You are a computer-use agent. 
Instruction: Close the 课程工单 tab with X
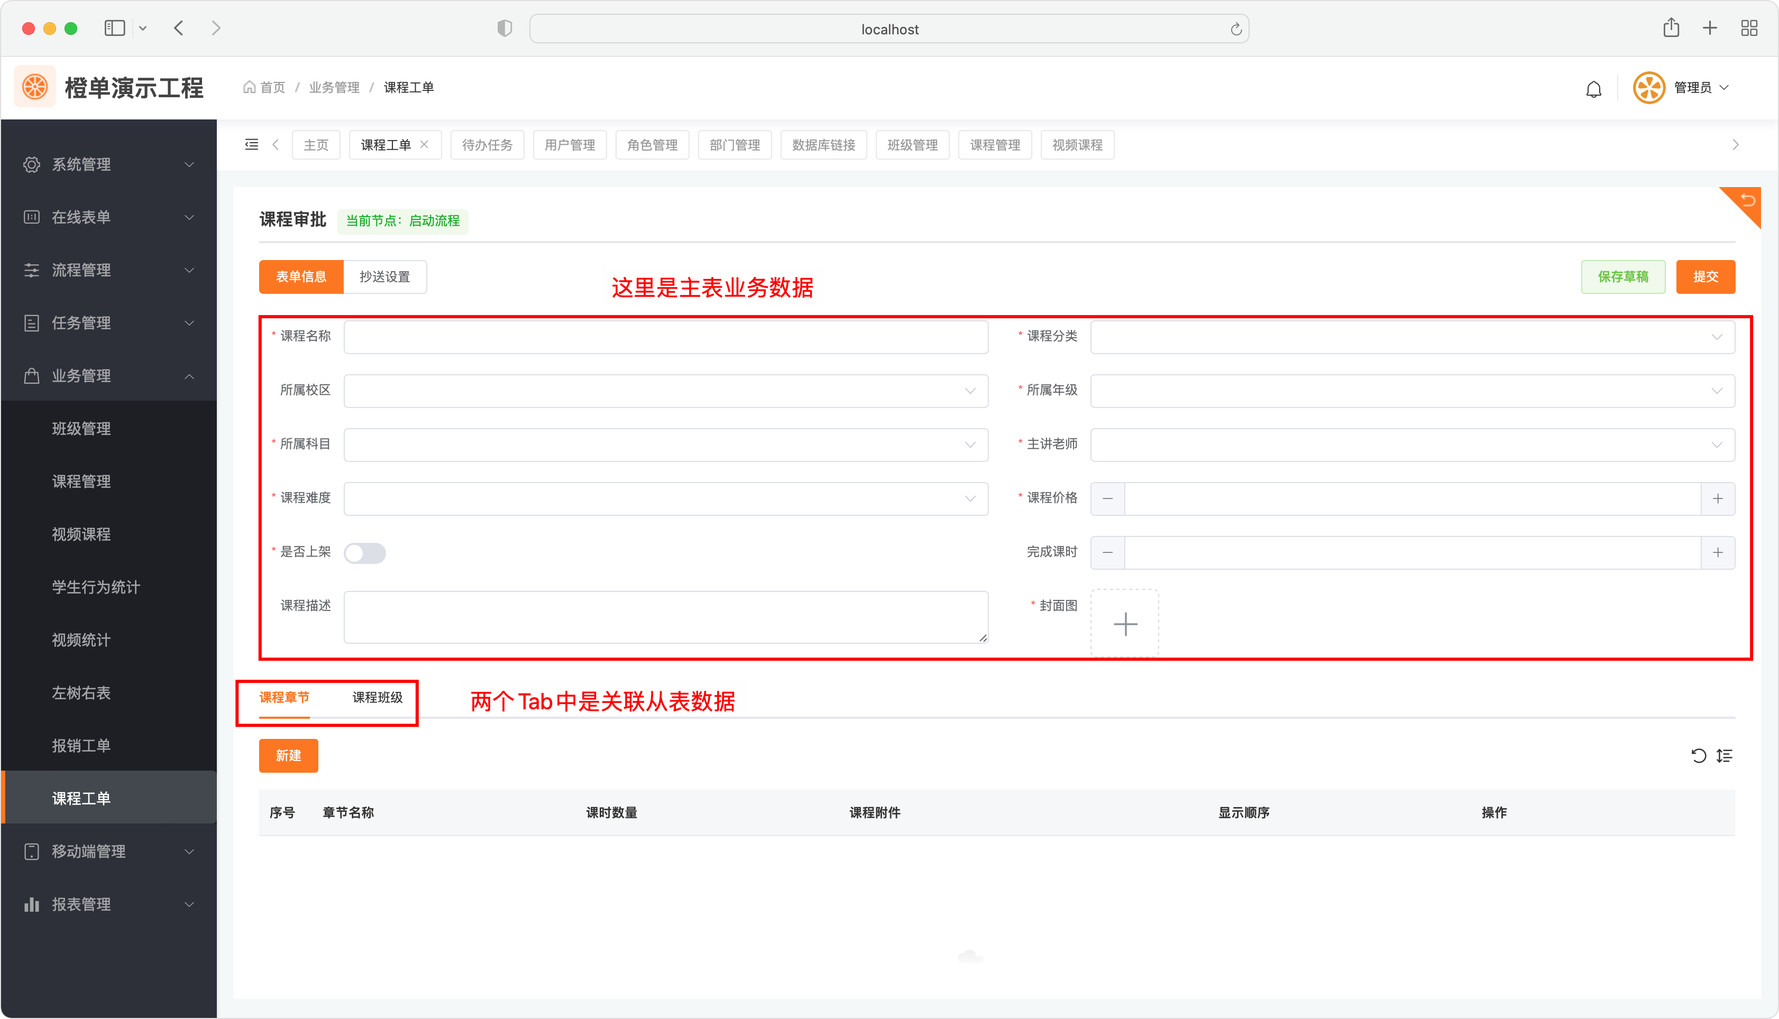[x=424, y=145]
